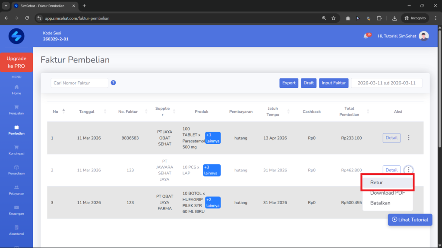This screenshot has width=442, height=248.
Task: Expand the '+1 lainnya' product badge
Action: (x=213, y=138)
